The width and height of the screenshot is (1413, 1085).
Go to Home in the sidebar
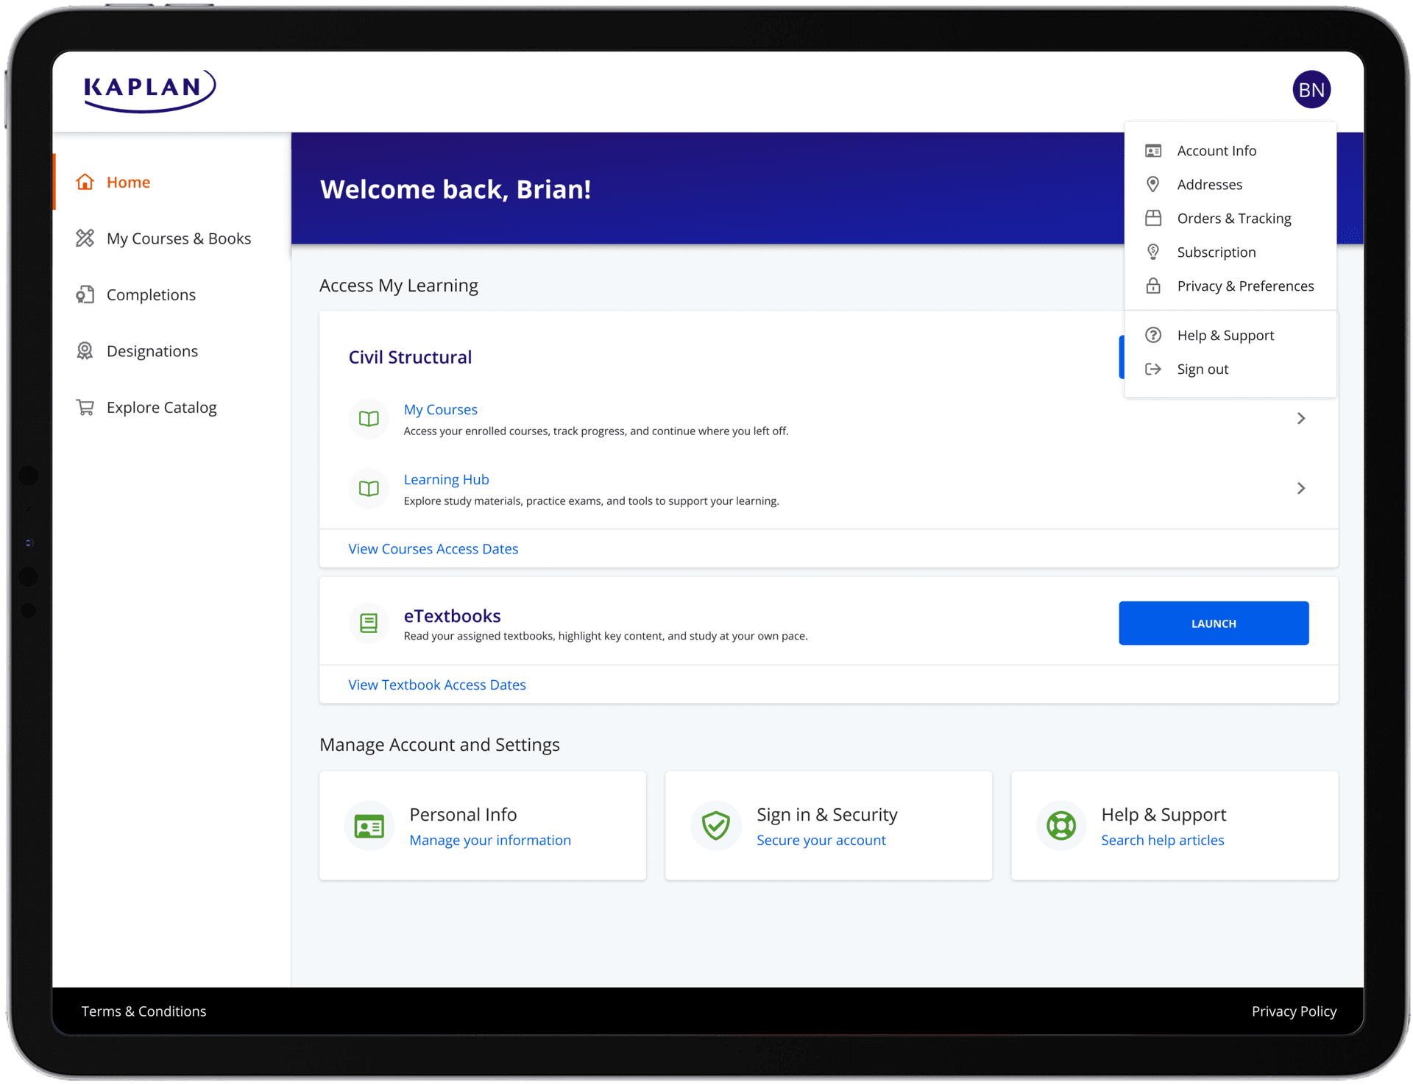(x=171, y=182)
